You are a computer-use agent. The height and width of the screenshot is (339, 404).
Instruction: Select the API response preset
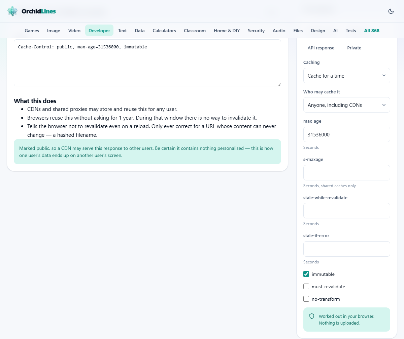click(321, 48)
